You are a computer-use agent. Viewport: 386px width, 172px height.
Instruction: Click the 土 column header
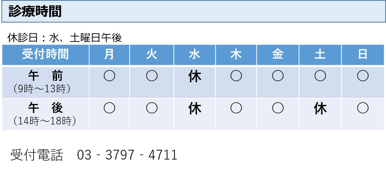click(320, 55)
